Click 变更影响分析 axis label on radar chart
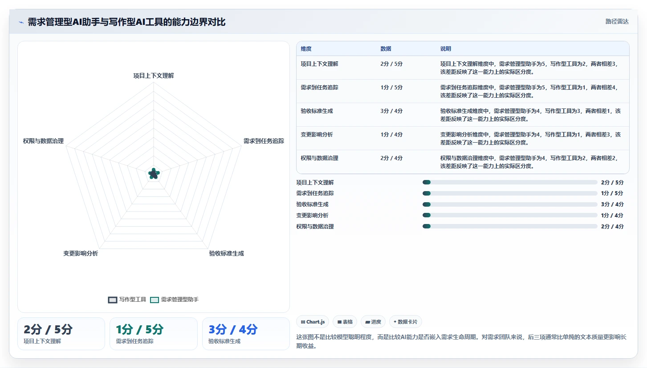Viewport: 647px width, 368px height. pos(81,253)
